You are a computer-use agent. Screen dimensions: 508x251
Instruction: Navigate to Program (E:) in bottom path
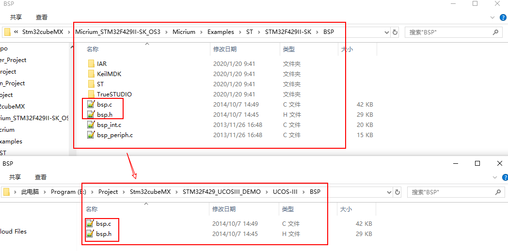(x=68, y=192)
